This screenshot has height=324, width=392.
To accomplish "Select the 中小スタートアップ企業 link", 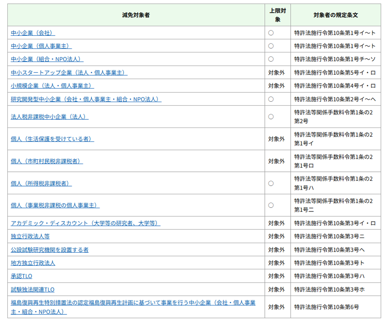I will pyautogui.click(x=69, y=73).
